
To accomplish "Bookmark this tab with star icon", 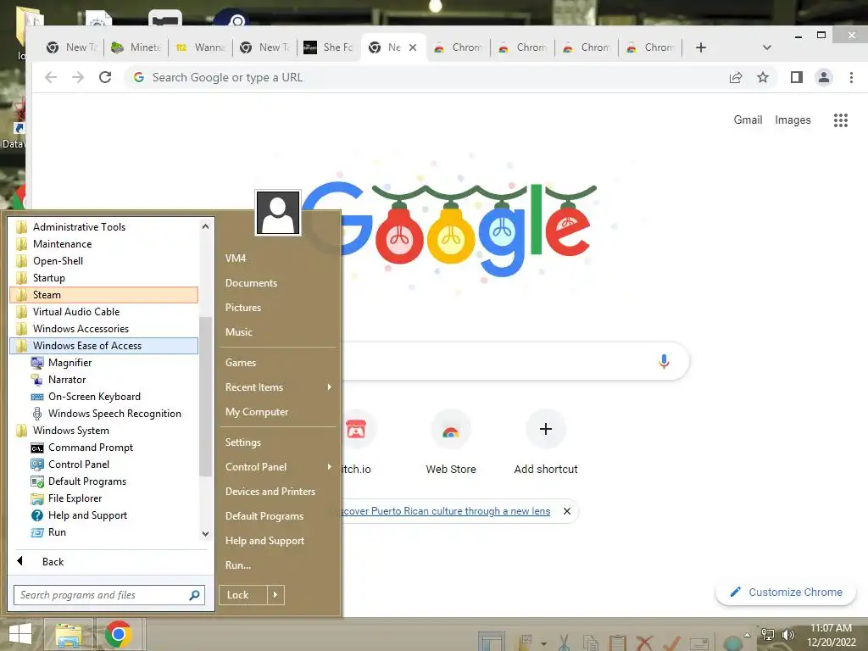I will (x=763, y=77).
